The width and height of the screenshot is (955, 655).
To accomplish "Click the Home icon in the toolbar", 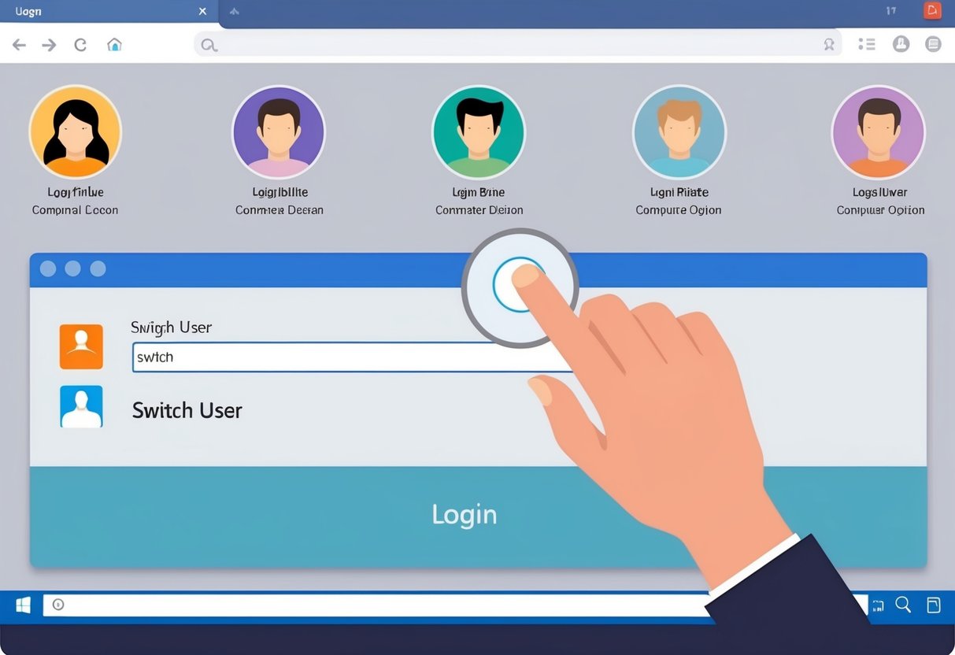I will 115,45.
